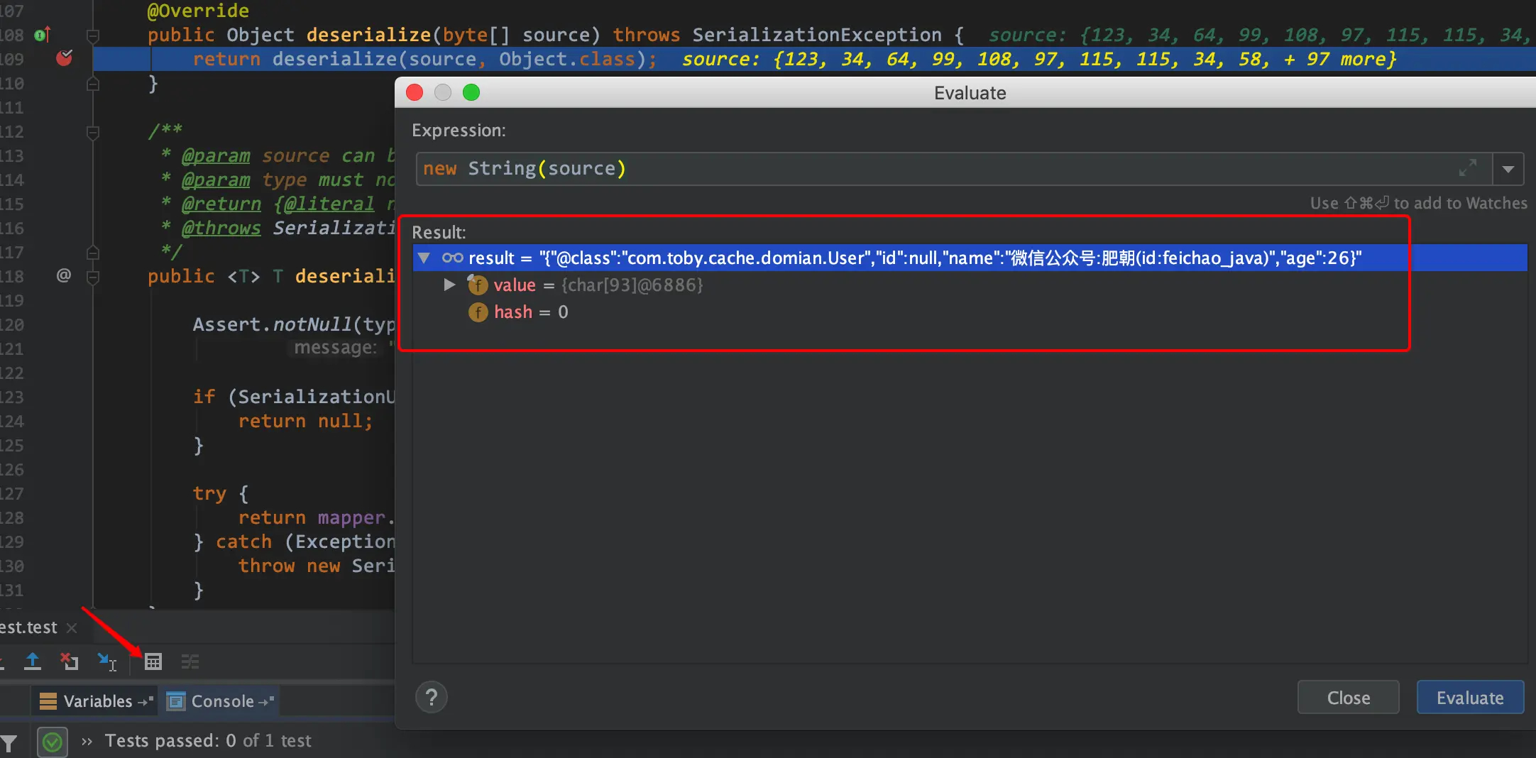Click the Run to Cursor icon
This screenshot has width=1536, height=758.
tap(107, 661)
